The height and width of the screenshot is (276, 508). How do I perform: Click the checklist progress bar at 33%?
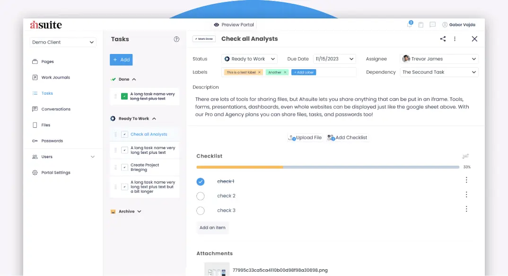point(284,167)
